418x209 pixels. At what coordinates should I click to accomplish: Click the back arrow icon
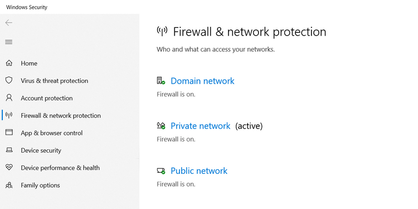[x=9, y=23]
